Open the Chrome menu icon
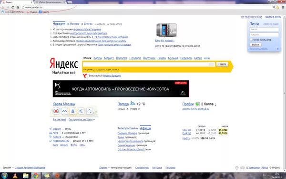286x179 pixels. 283,7
